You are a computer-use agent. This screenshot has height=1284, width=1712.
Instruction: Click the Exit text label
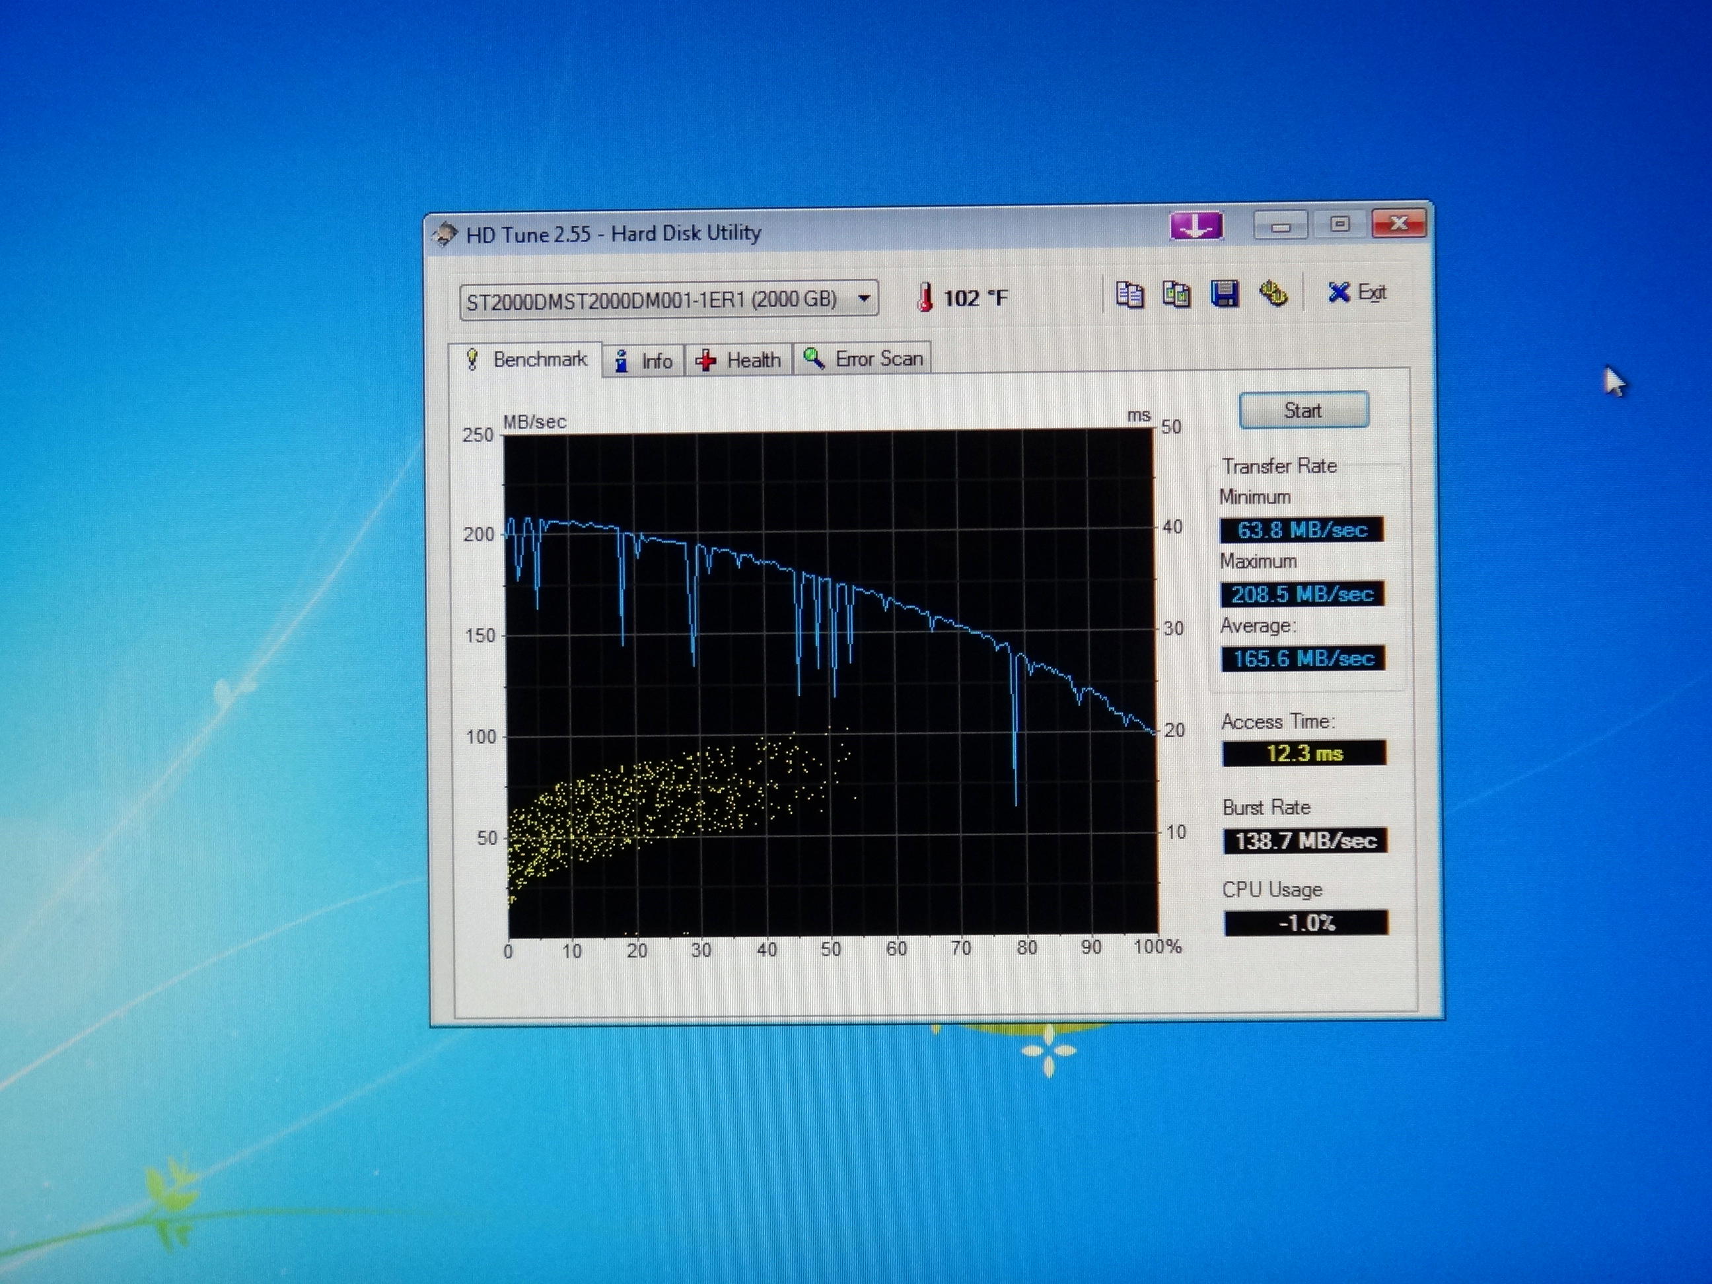pos(1371,293)
